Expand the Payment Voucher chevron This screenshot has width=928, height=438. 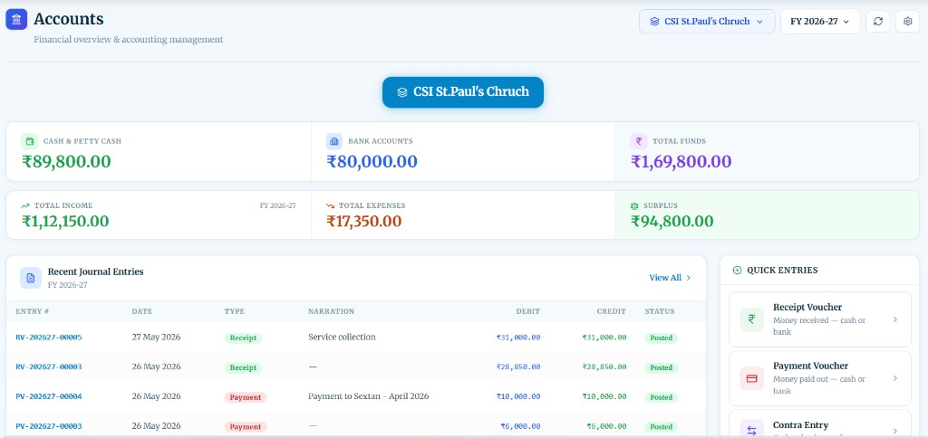(x=894, y=378)
